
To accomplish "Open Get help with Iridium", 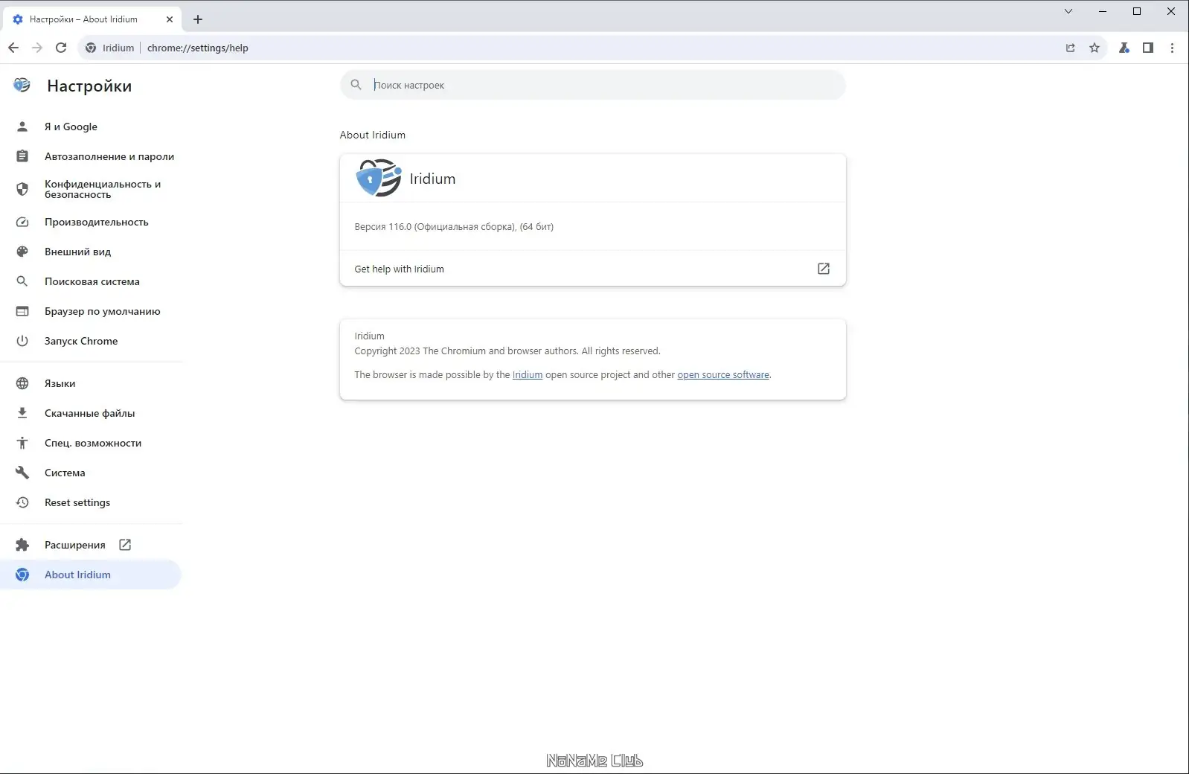I will tap(592, 269).
